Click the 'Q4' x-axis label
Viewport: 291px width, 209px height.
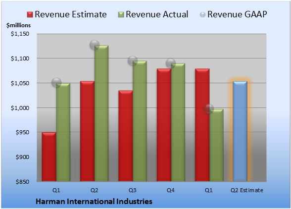click(171, 190)
